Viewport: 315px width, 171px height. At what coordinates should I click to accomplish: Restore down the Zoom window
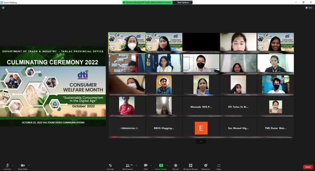[x=303, y=2]
